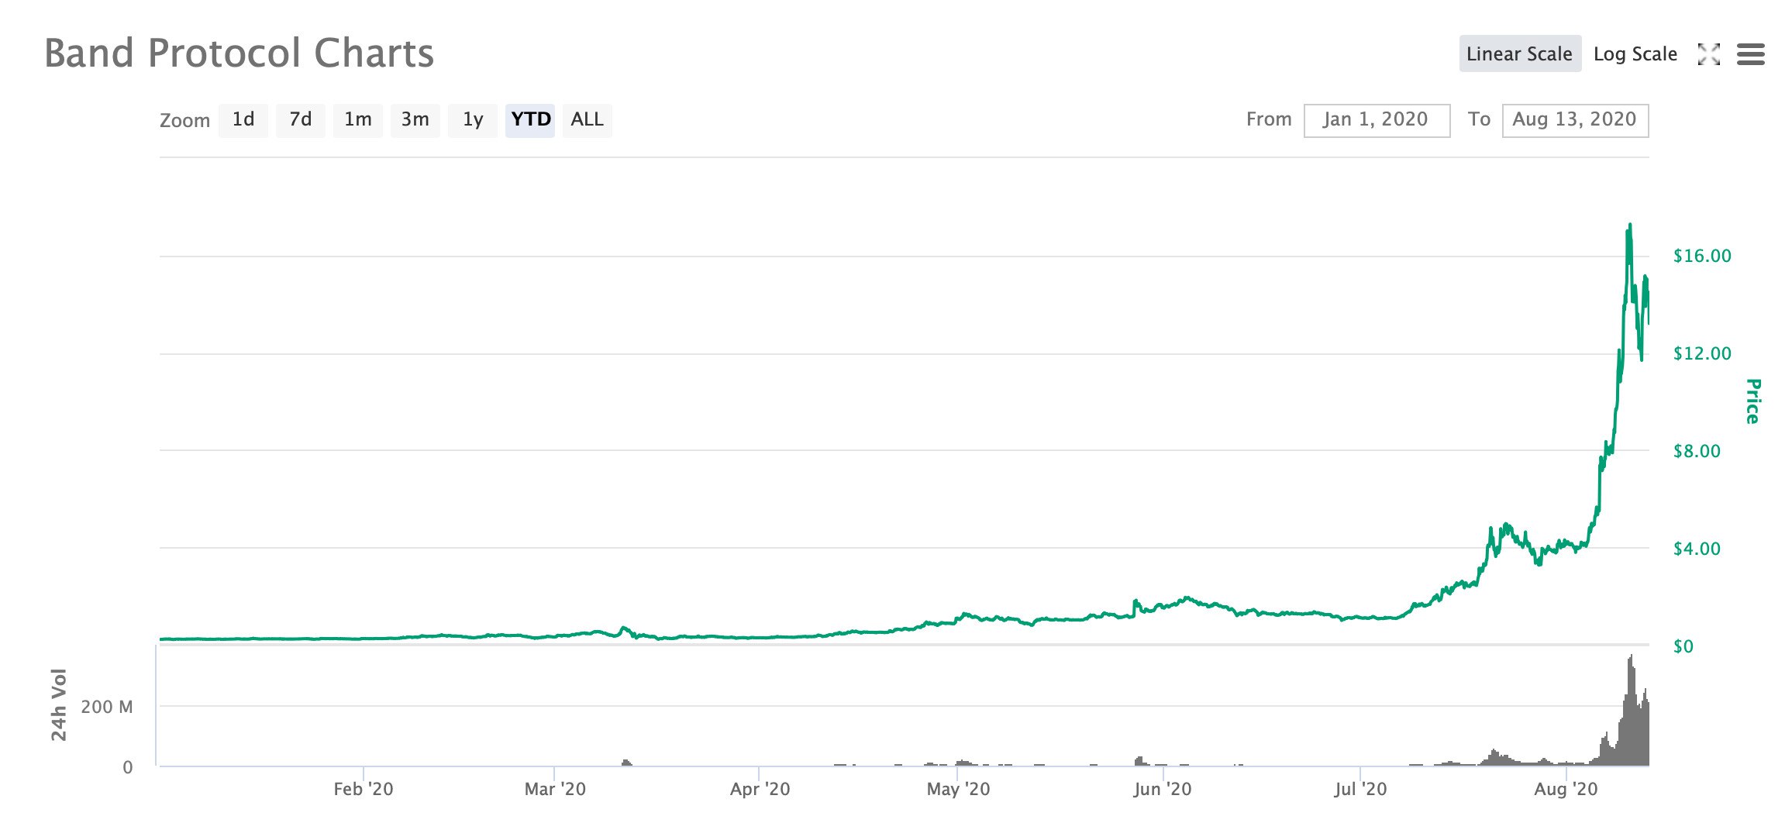Click the Mar '20 axis label
Screen dimensions: 1792x823
(555, 790)
